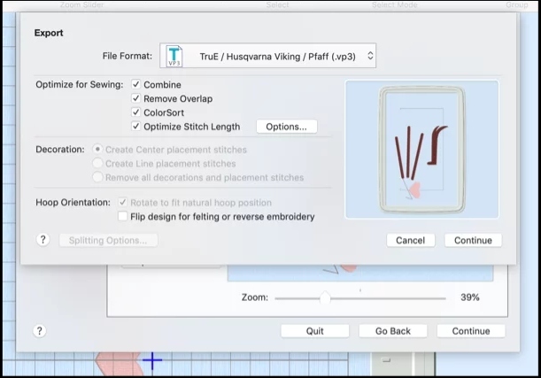Screen dimensions: 541x378
Task: Click the hoop preview thumbnail
Action: click(x=421, y=150)
